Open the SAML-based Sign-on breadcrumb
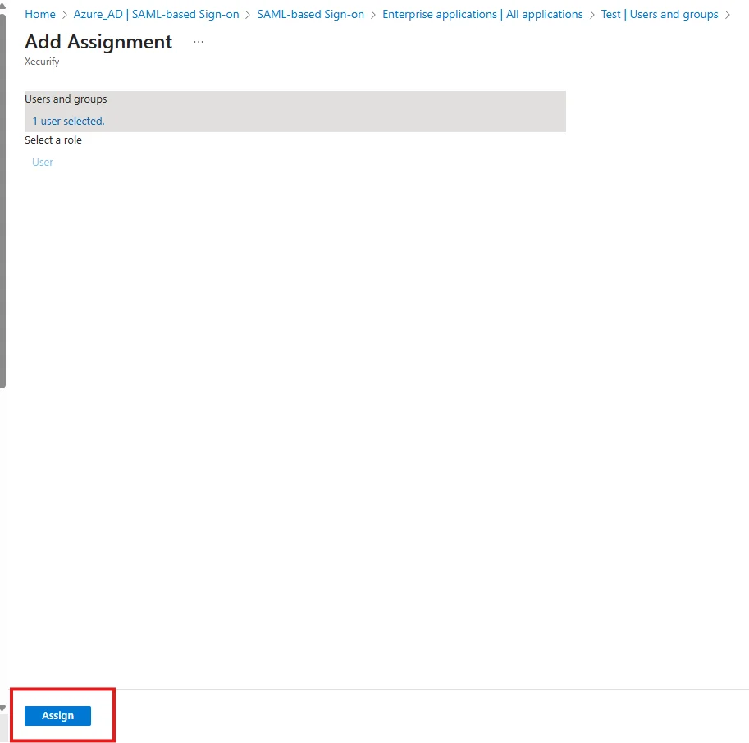 [x=310, y=14]
